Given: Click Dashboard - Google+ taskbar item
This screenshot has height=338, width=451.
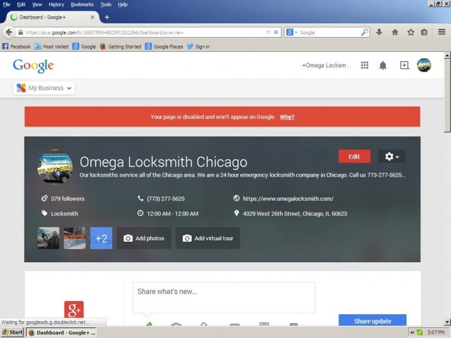Looking at the screenshot, I should click(62, 332).
